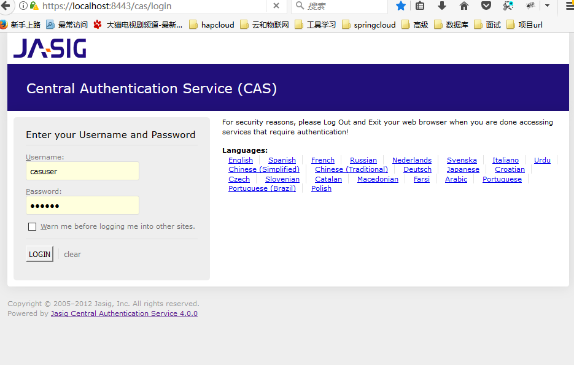Switch language to Deutsch

tap(417, 169)
